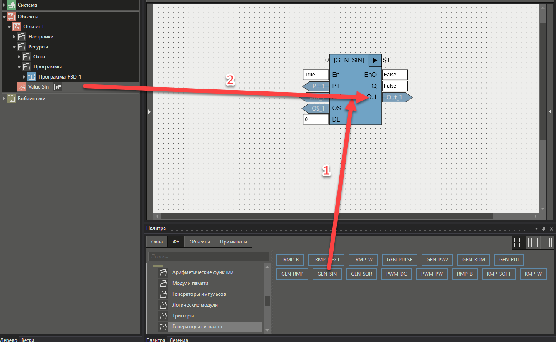Select the PWM_DC block button
The width and height of the screenshot is (556, 342).
[397, 274]
